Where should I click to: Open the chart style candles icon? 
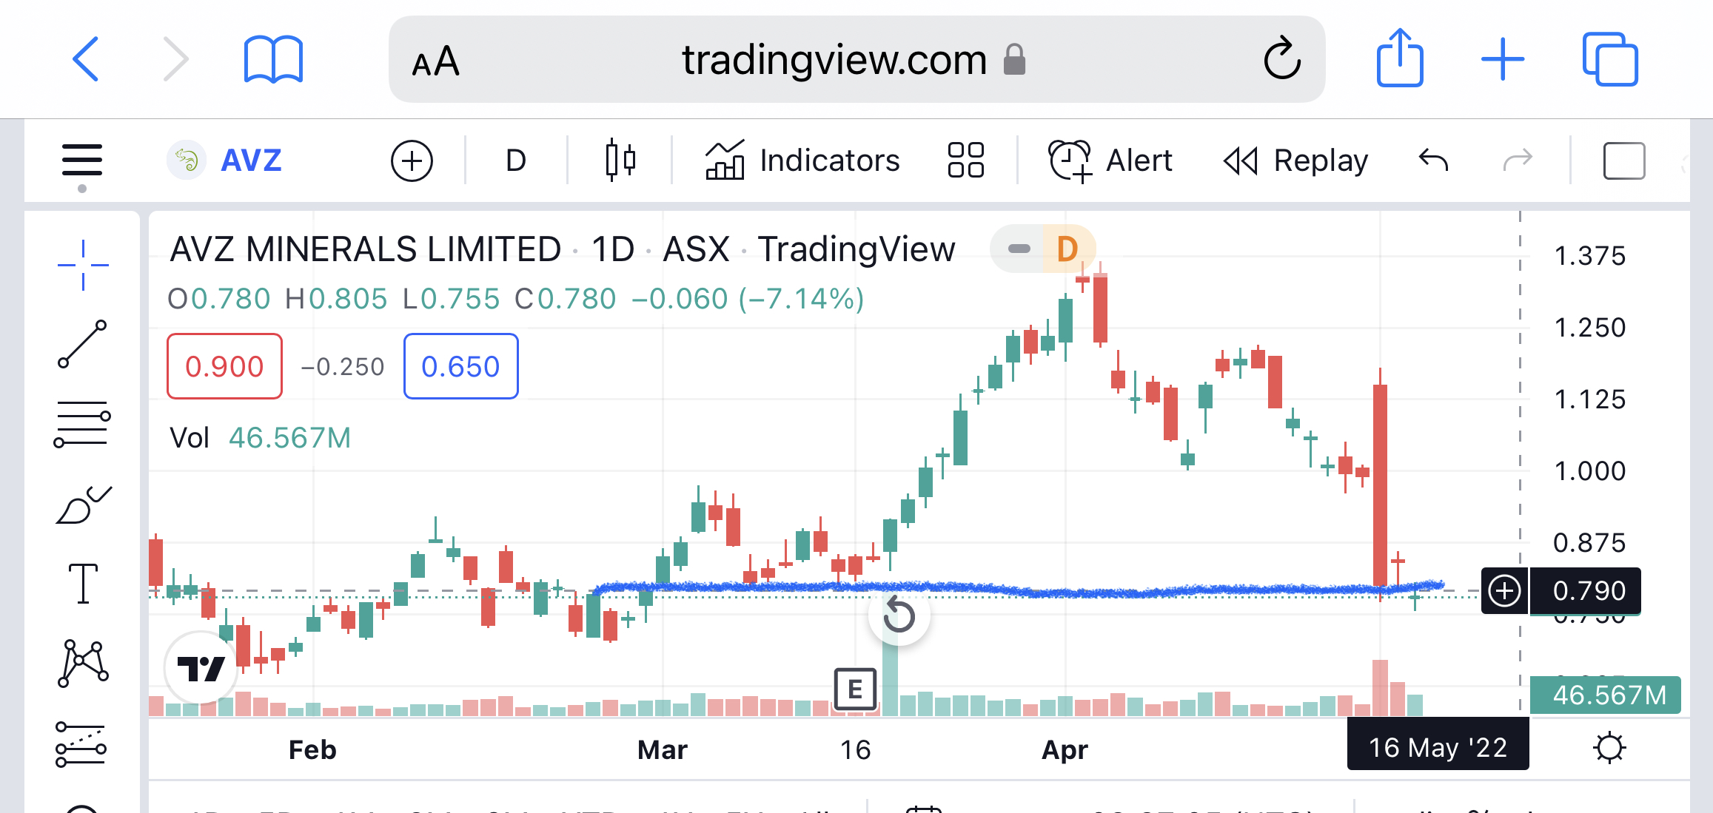[620, 161]
